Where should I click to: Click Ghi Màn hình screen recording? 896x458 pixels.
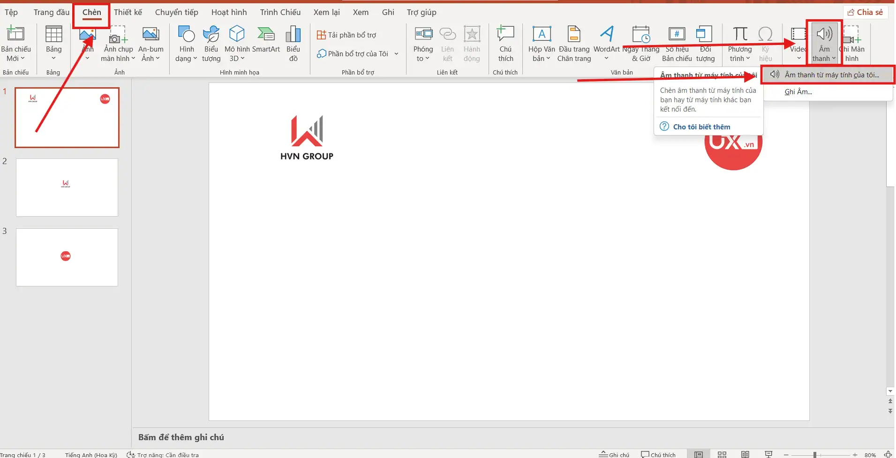pos(852,44)
